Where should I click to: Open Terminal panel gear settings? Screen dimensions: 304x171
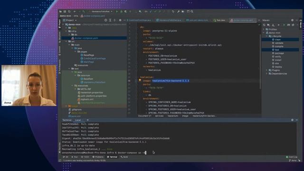tap(292, 120)
